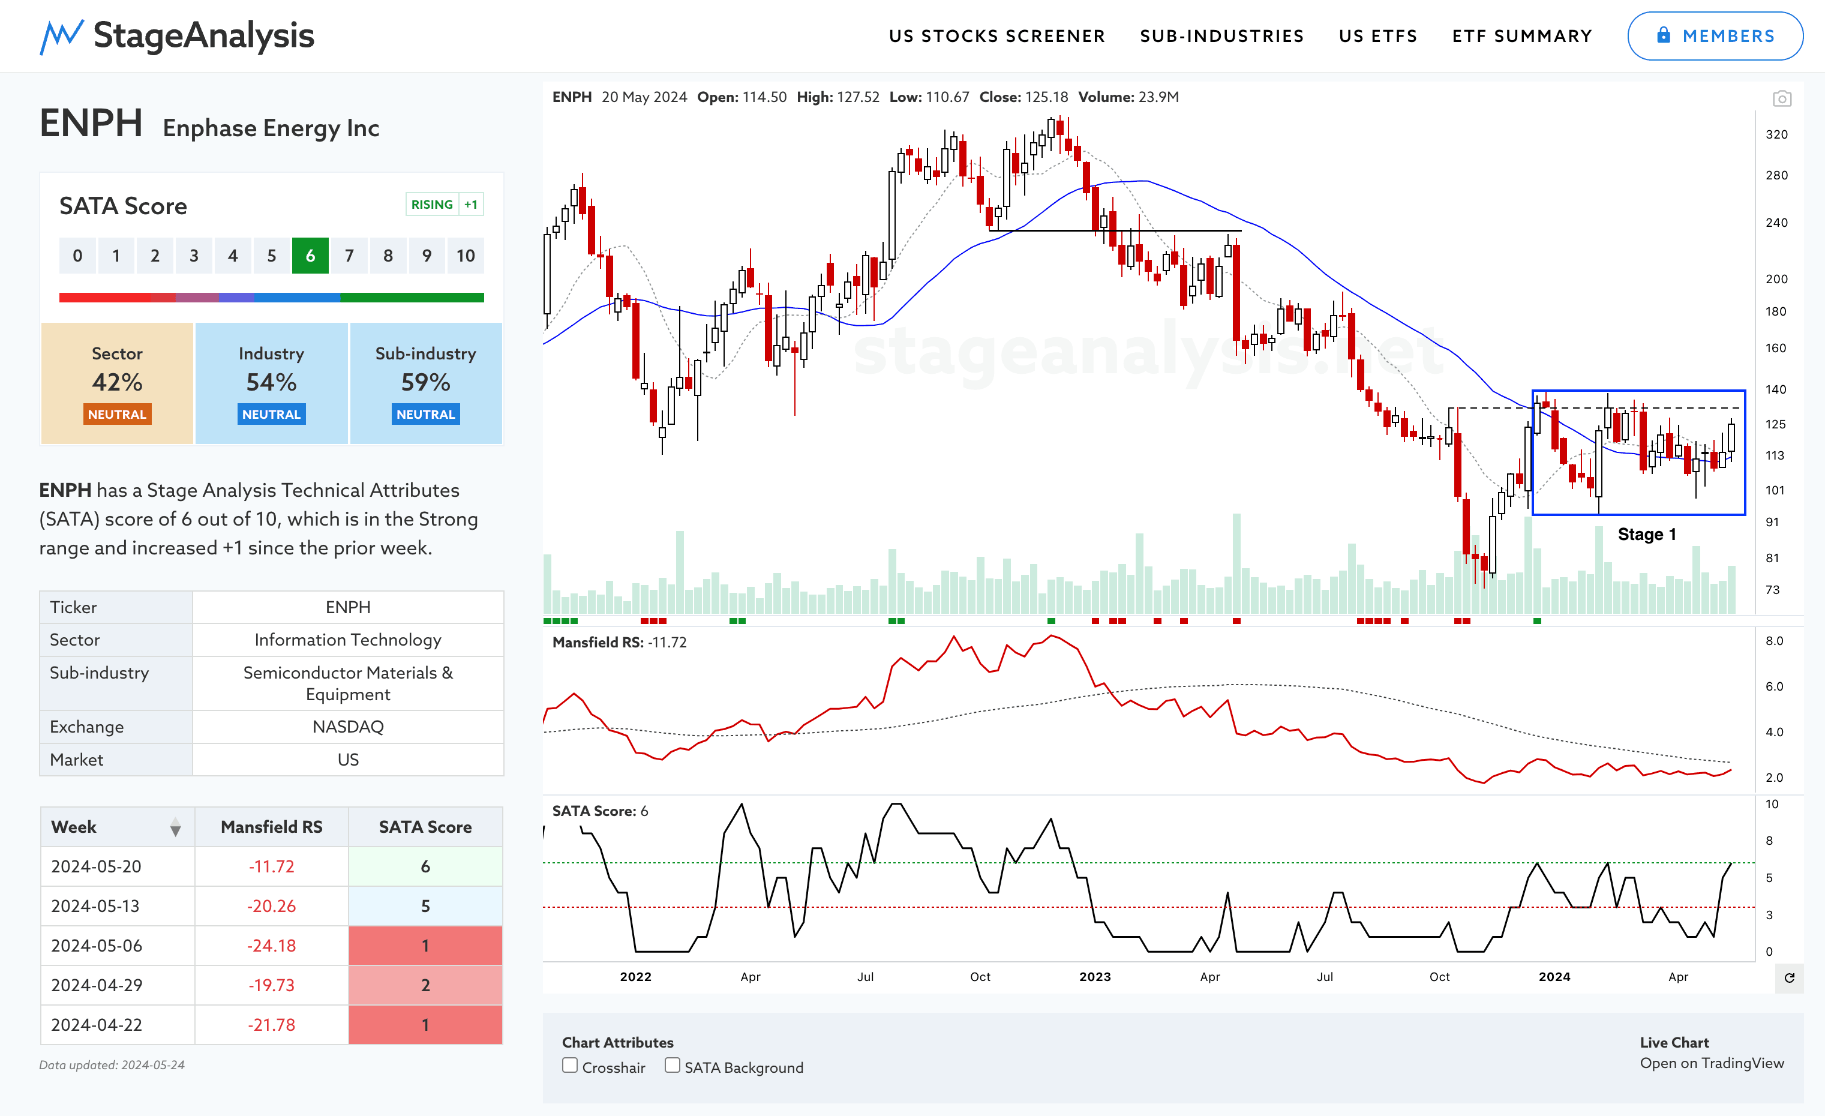Screen dimensions: 1825x1116
Task: Click SATA score cell 5 for 2024-05-13
Action: click(425, 905)
